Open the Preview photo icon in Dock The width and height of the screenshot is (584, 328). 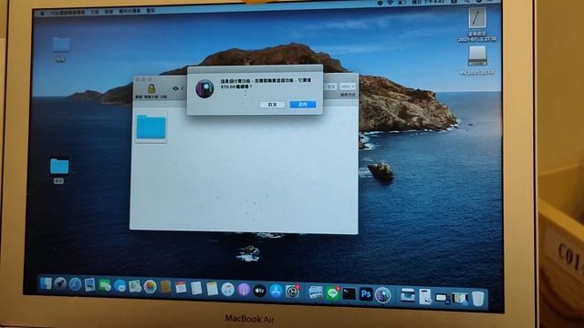pyautogui.click(x=316, y=292)
